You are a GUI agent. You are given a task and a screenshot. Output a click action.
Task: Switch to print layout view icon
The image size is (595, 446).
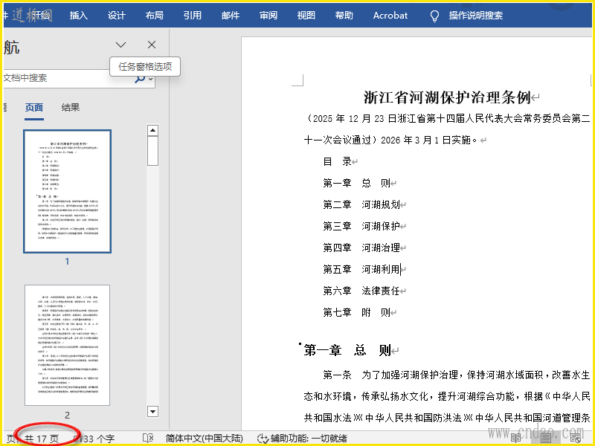[545, 439]
